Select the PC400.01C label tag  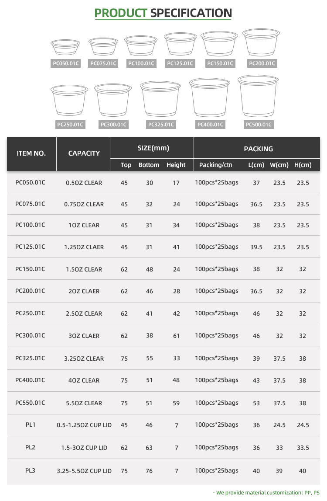[x=210, y=125]
